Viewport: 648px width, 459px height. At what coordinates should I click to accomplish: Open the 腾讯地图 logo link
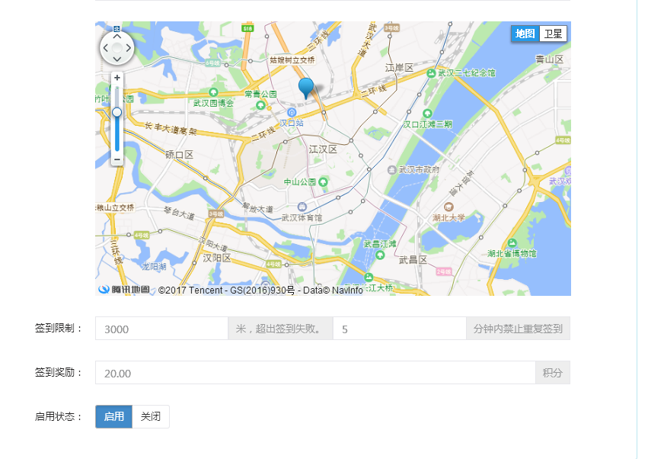pos(124,289)
